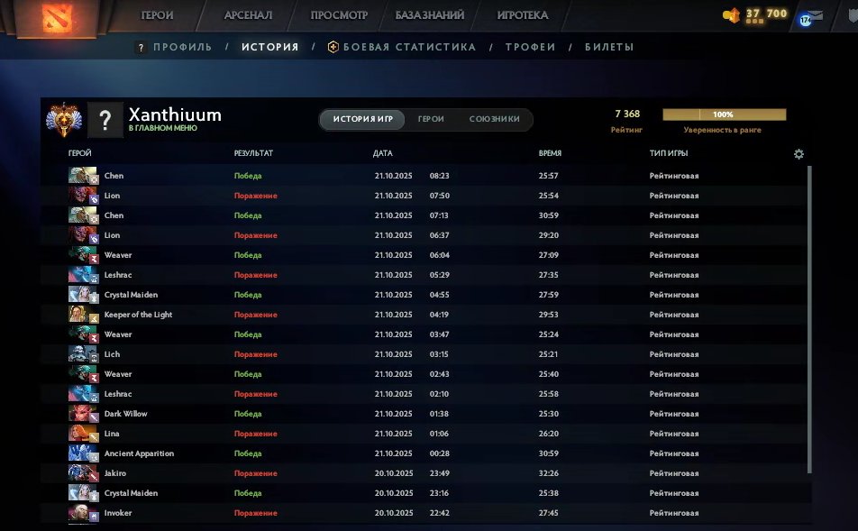Screen dimensions: 858x531
Task: Switch to the История игр toggle
Action: (x=362, y=120)
